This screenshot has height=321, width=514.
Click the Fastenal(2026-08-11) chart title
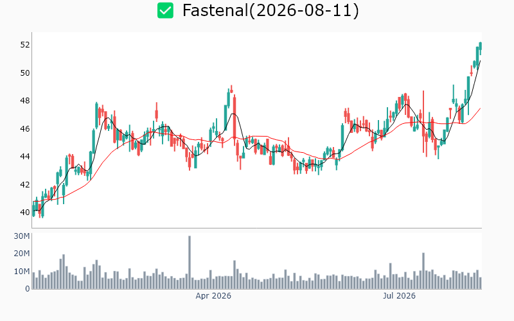pos(270,10)
